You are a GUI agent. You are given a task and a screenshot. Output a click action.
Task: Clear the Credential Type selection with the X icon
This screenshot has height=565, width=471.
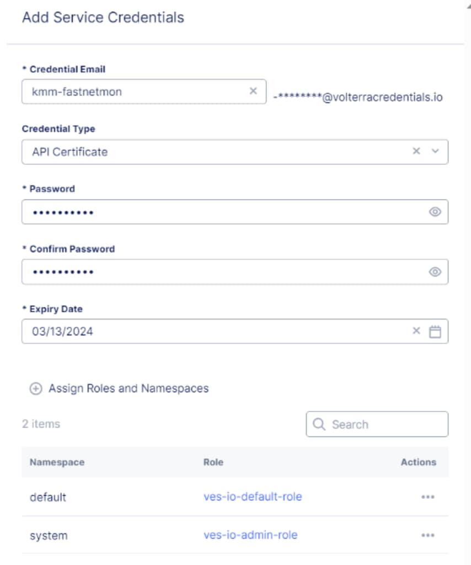[416, 151]
